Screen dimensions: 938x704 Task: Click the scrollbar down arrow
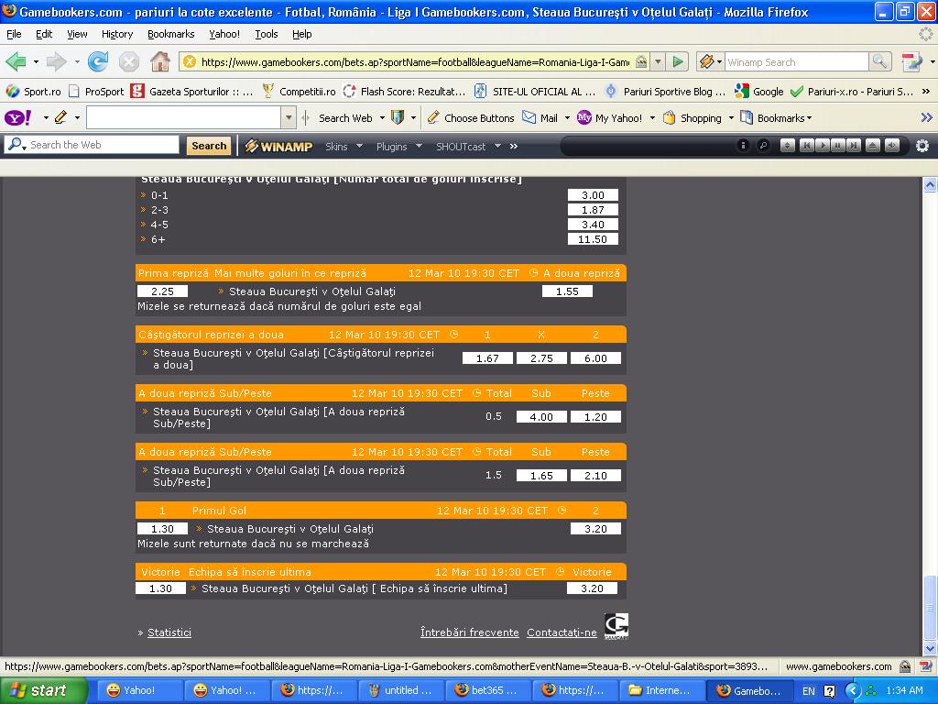click(x=930, y=648)
